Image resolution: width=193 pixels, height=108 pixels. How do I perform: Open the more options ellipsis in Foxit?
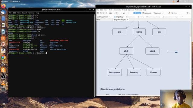click(182, 17)
